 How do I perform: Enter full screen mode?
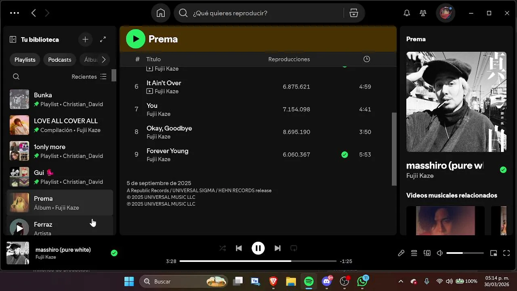coord(506,253)
